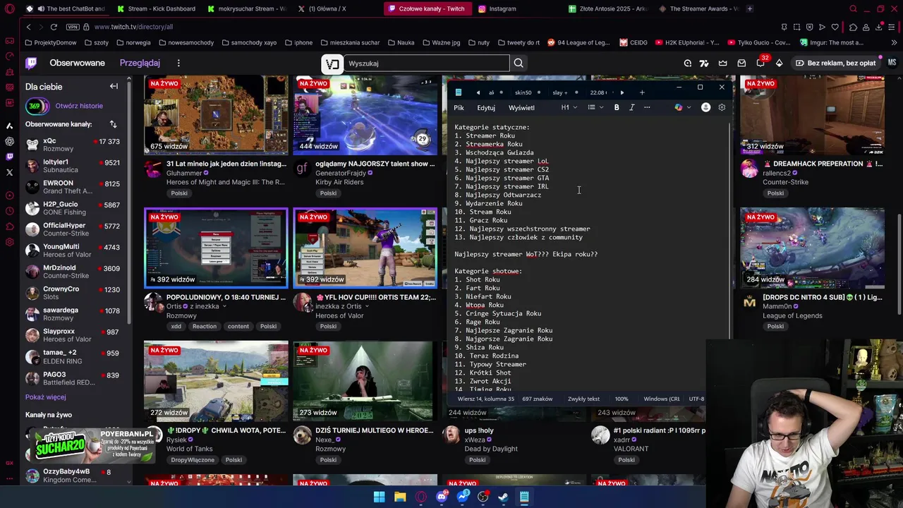This screenshot has width=903, height=508.
Task: Click the Twitch three-dot more menu
Action: (x=178, y=63)
